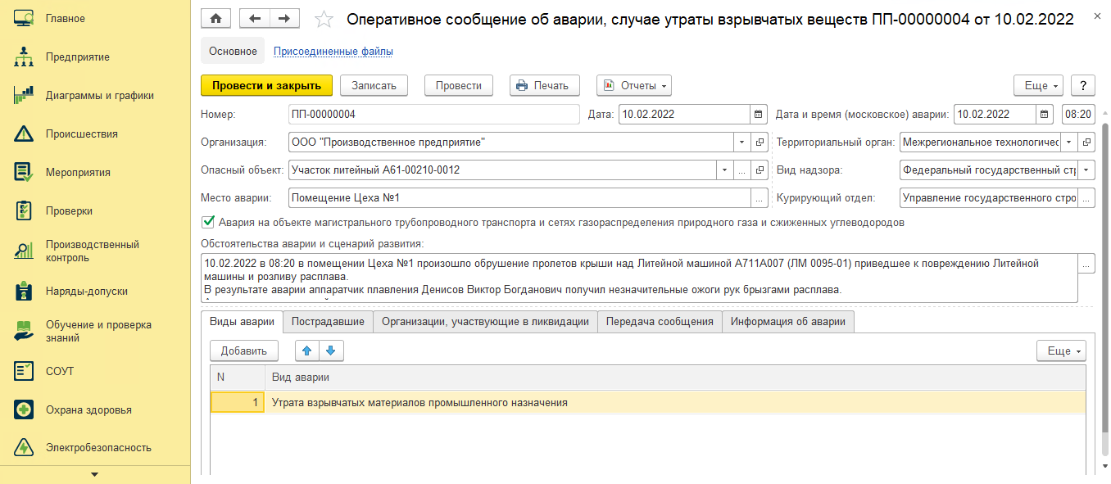Open the СОУТ sidebar icon
1111x484 pixels.
[23, 371]
